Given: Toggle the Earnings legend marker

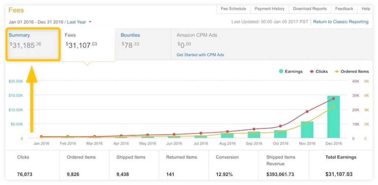Looking at the screenshot, I should 281,71.
